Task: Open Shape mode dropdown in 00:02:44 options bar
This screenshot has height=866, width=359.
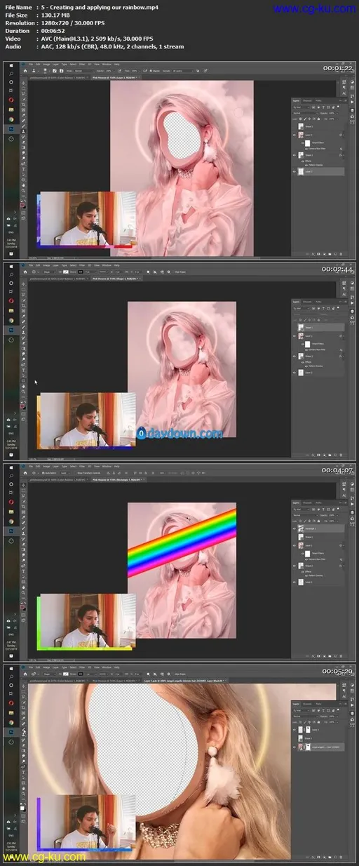Action: point(48,271)
